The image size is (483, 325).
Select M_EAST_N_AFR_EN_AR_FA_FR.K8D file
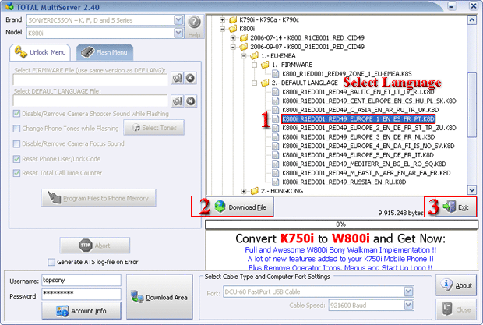[x=366, y=173]
